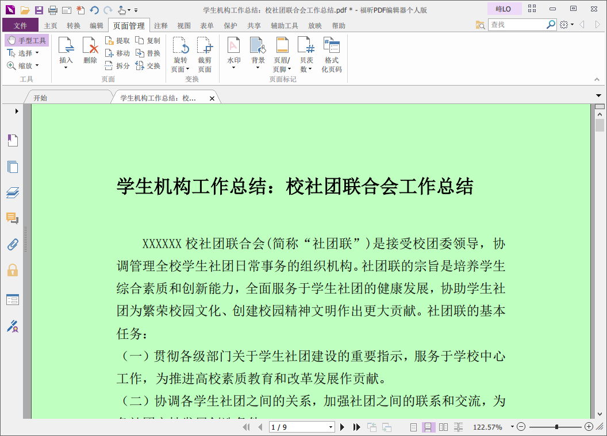Open the bookmarks panel
Viewport: 607px width, 436px height.
(x=13, y=140)
